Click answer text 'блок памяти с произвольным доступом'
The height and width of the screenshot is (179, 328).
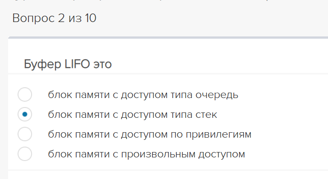tap(147, 154)
